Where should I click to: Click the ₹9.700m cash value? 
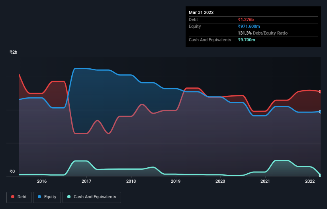[246, 40]
